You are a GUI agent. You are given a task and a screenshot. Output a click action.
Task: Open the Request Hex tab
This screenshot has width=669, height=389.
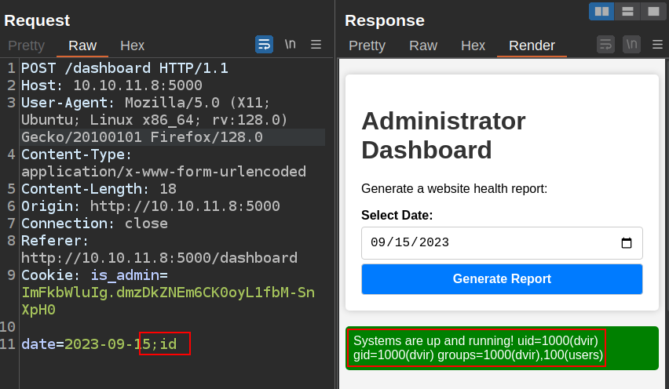click(132, 45)
